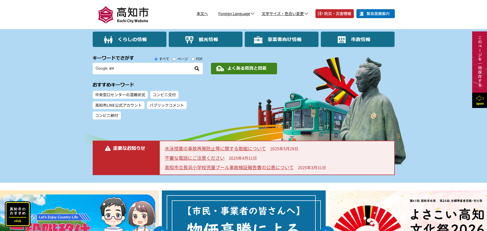Click the よくある質問と回答 button
The height and width of the screenshot is (231, 487).
(244, 68)
